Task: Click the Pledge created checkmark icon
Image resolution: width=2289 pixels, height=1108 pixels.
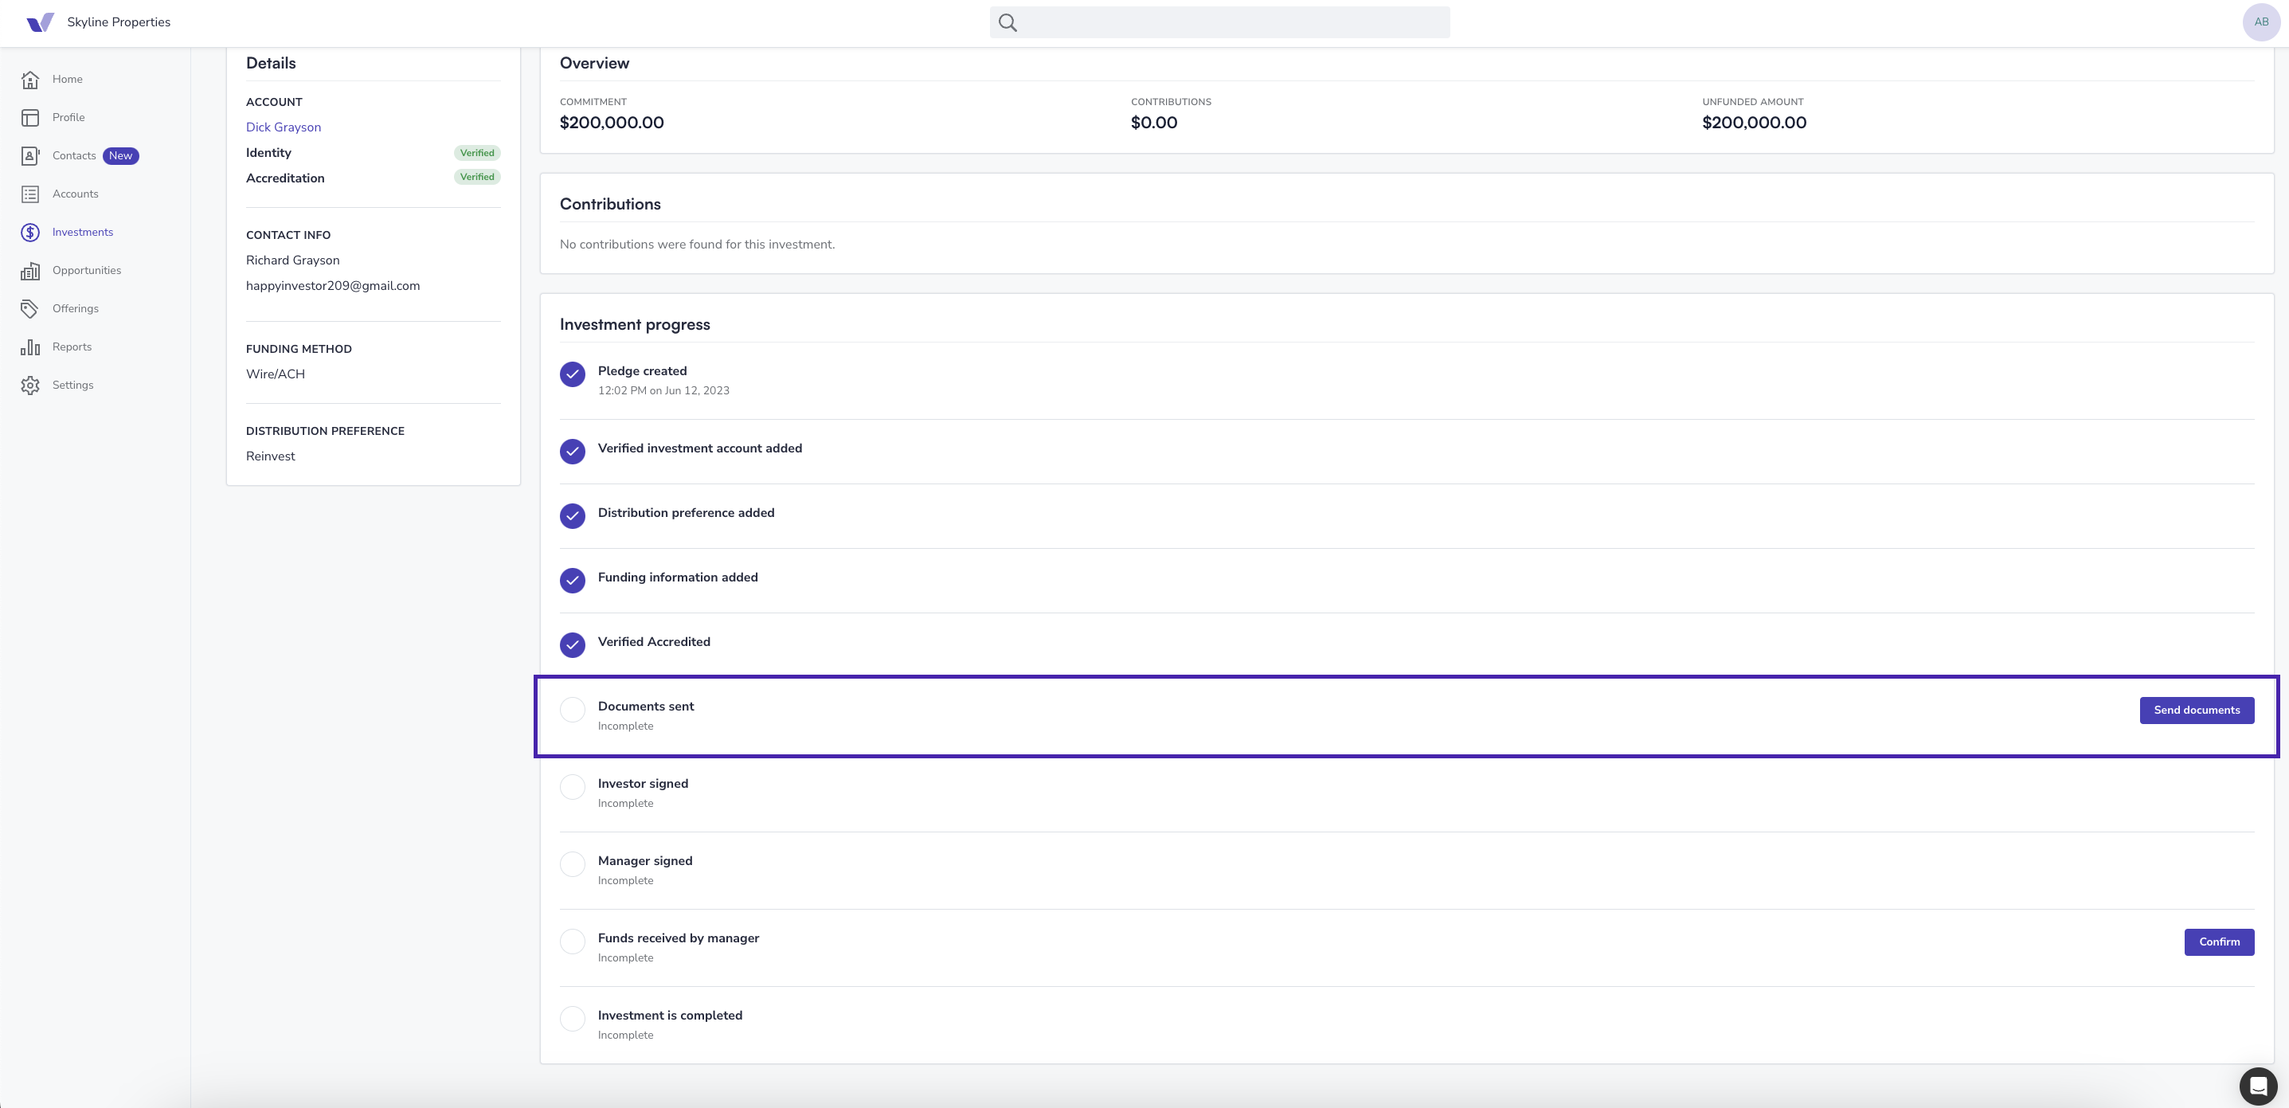Action: click(x=572, y=374)
